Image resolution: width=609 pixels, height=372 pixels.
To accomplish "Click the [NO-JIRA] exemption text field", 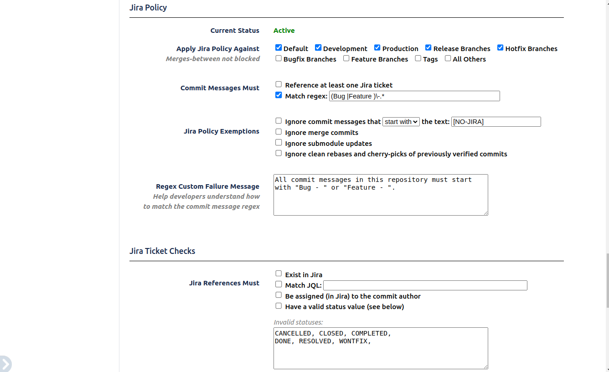I will [496, 122].
